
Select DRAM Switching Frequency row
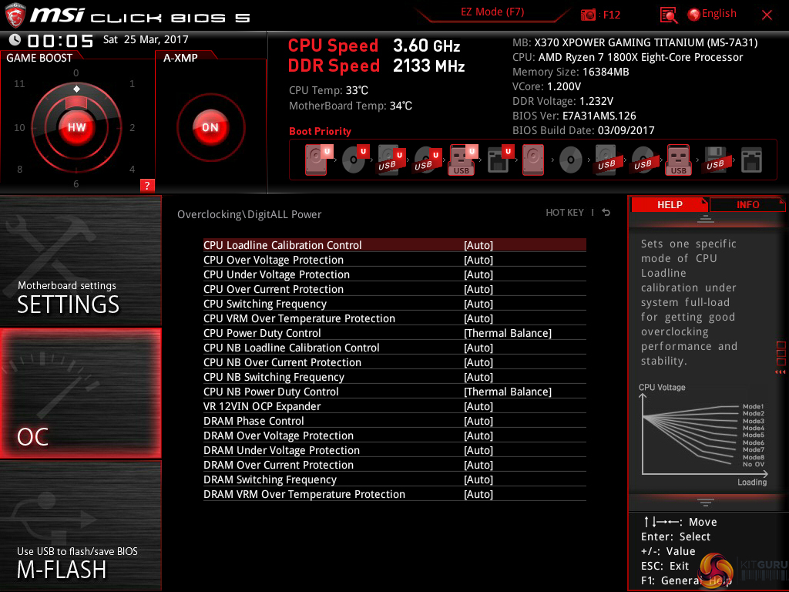pos(394,479)
